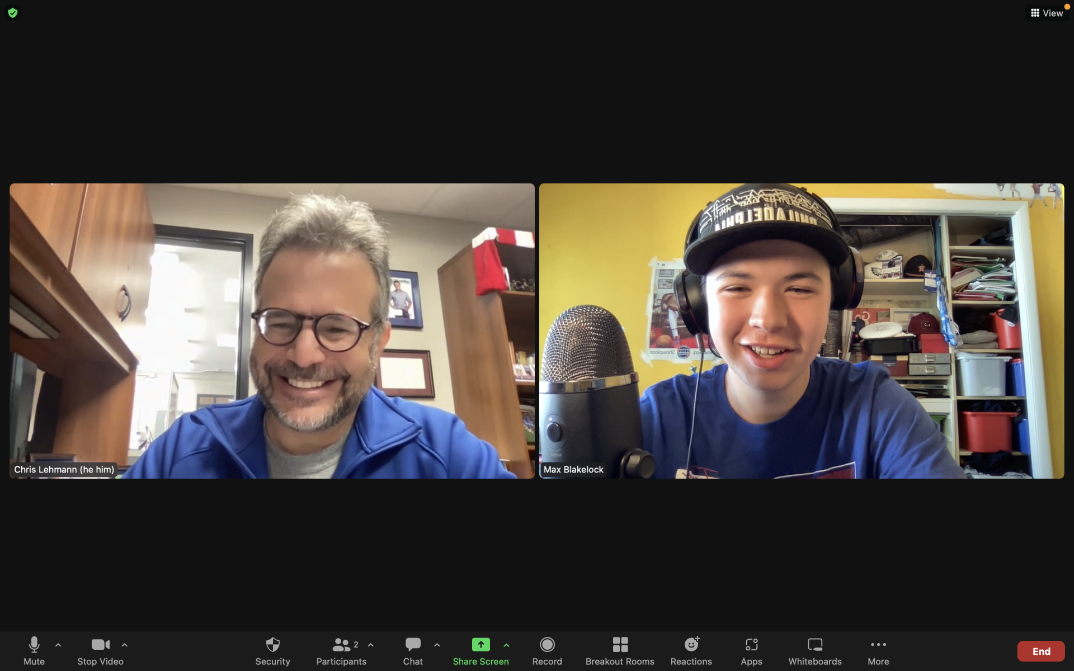Toggle the Chat panel open

click(412, 650)
